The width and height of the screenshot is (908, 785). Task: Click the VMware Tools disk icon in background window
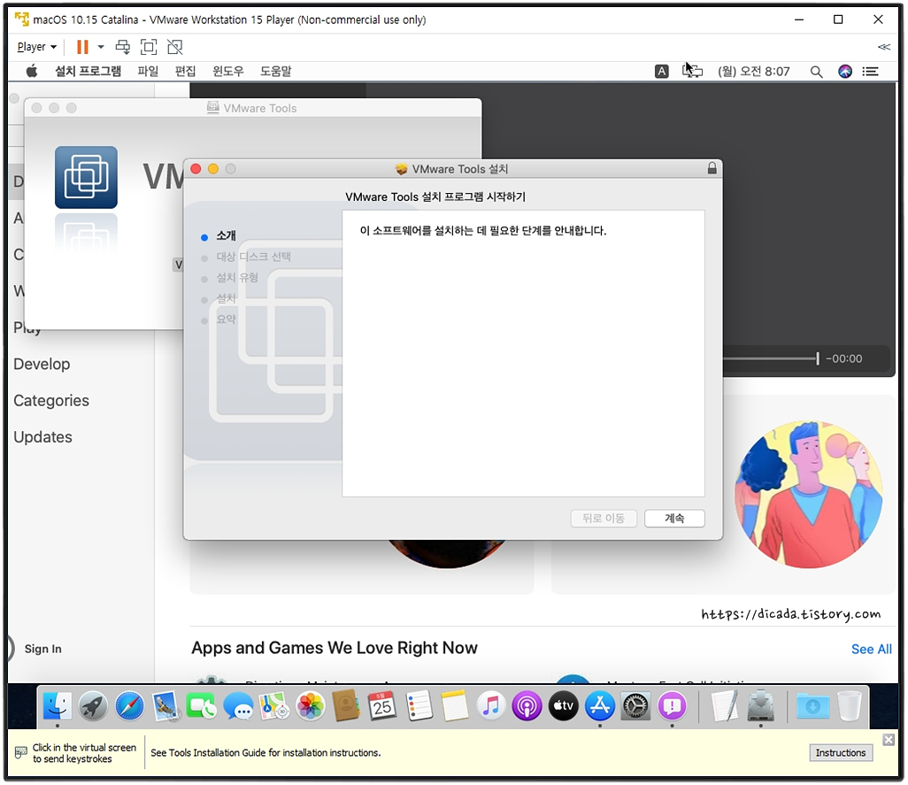click(86, 177)
